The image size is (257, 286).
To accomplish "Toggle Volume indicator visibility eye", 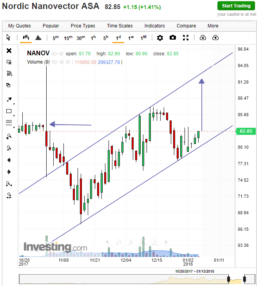I will click(x=54, y=62).
